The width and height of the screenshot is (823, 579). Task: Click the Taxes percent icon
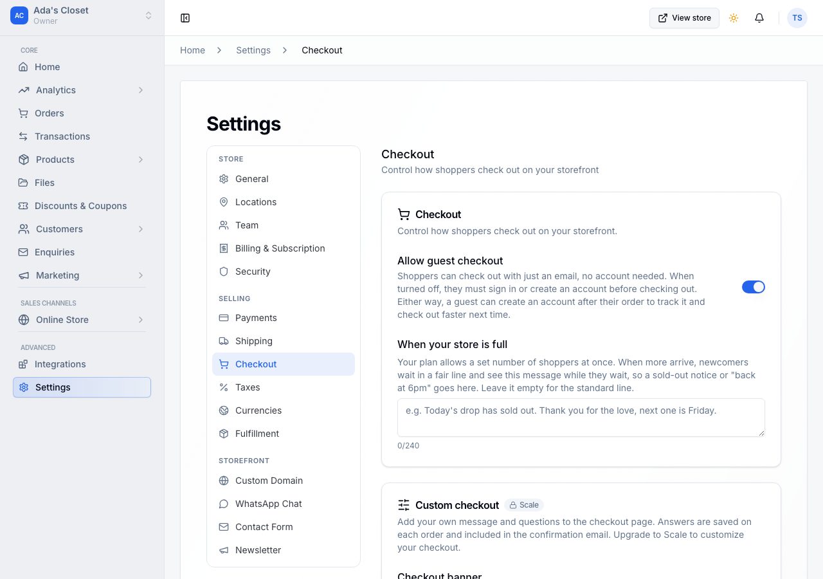point(224,387)
